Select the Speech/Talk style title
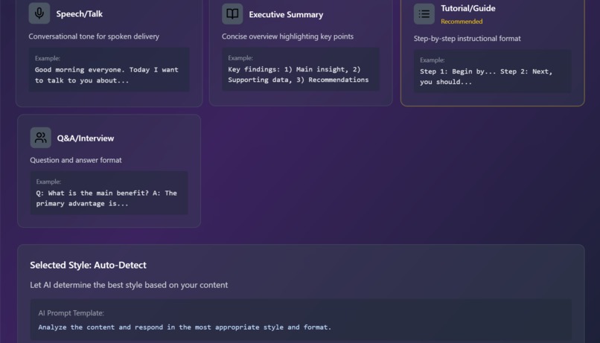600x343 pixels. point(79,14)
